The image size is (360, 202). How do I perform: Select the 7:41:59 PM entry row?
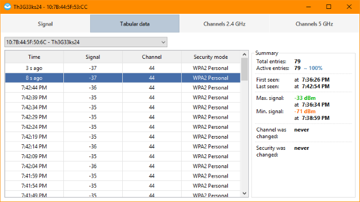(123, 176)
